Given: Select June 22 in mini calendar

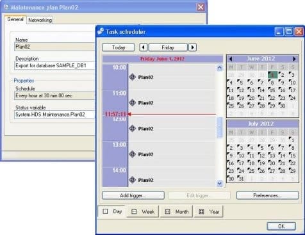Looking at the screenshot, I should [x=272, y=98].
